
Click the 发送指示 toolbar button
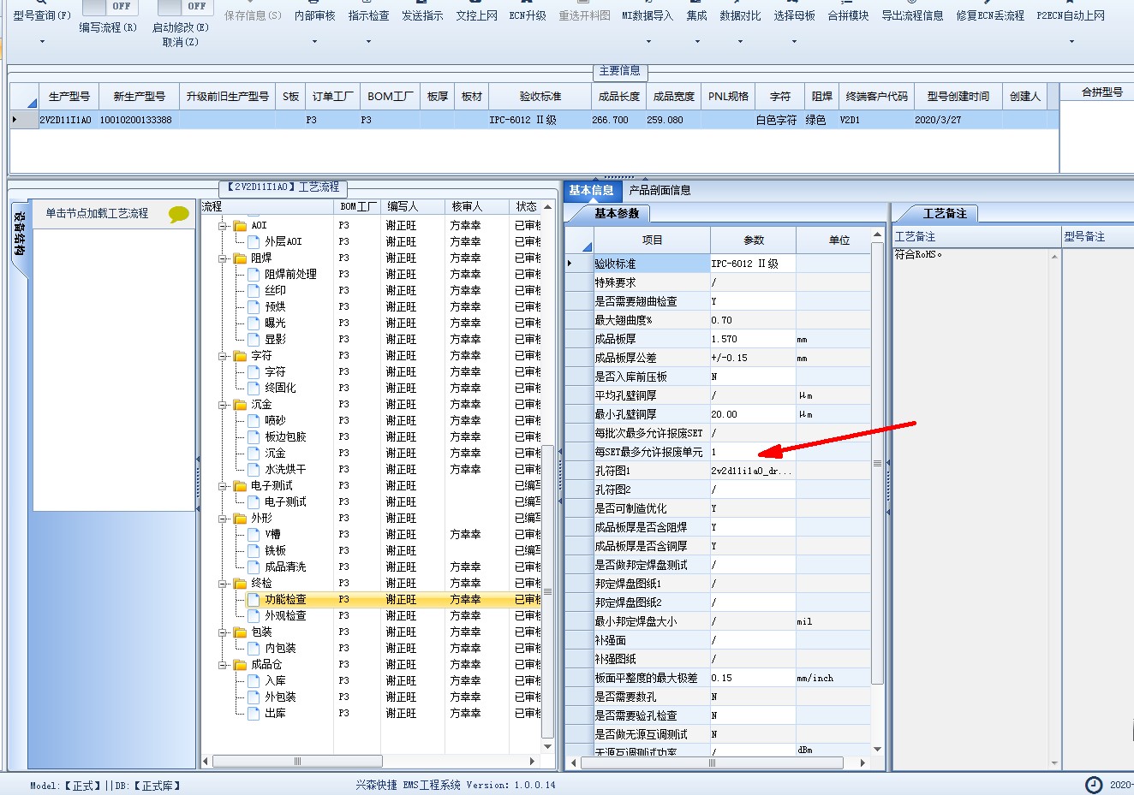point(422,15)
